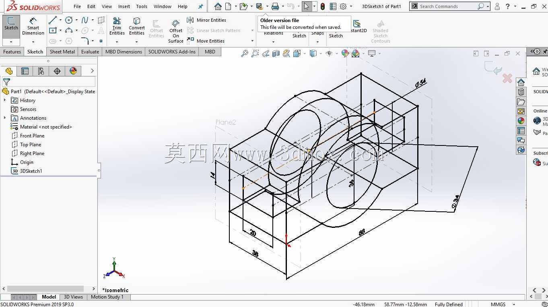
Task: Open Edit Appearance color ball in view toolbar
Action: 345,53
